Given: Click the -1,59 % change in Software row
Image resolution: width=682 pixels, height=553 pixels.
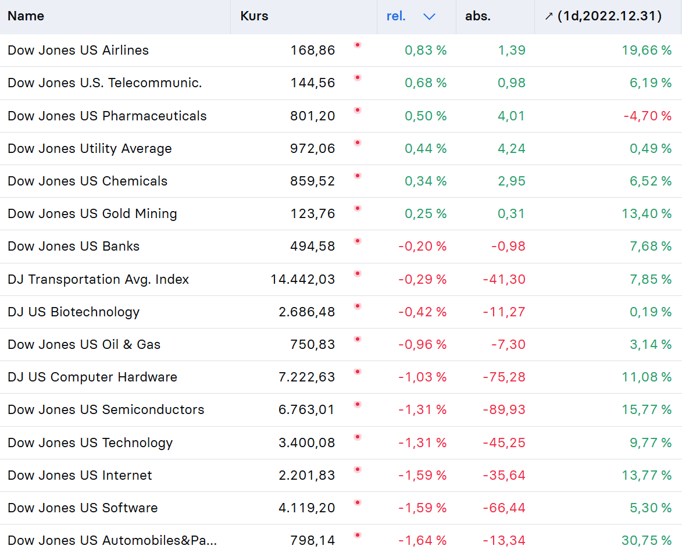Looking at the screenshot, I should tap(422, 508).
